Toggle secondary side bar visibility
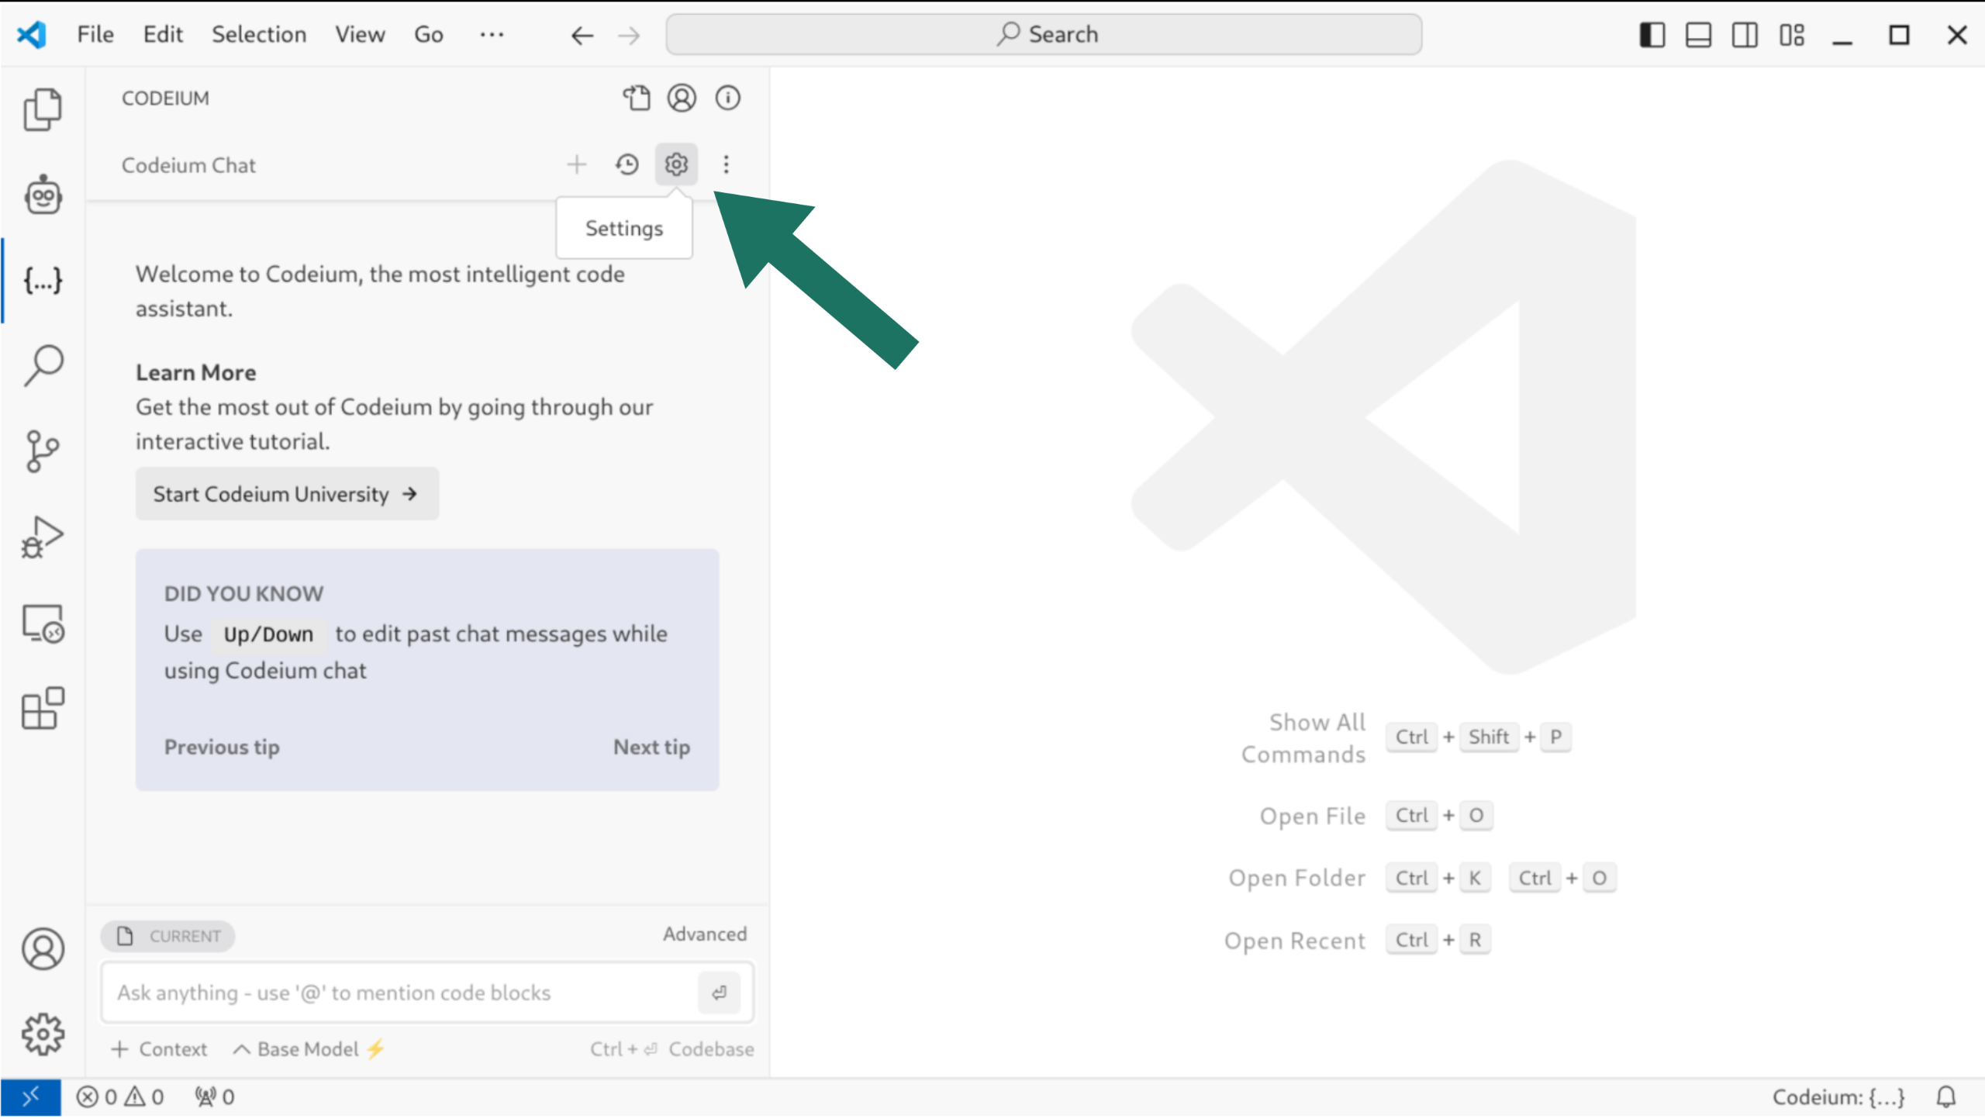1985x1119 pixels. pos(1745,35)
